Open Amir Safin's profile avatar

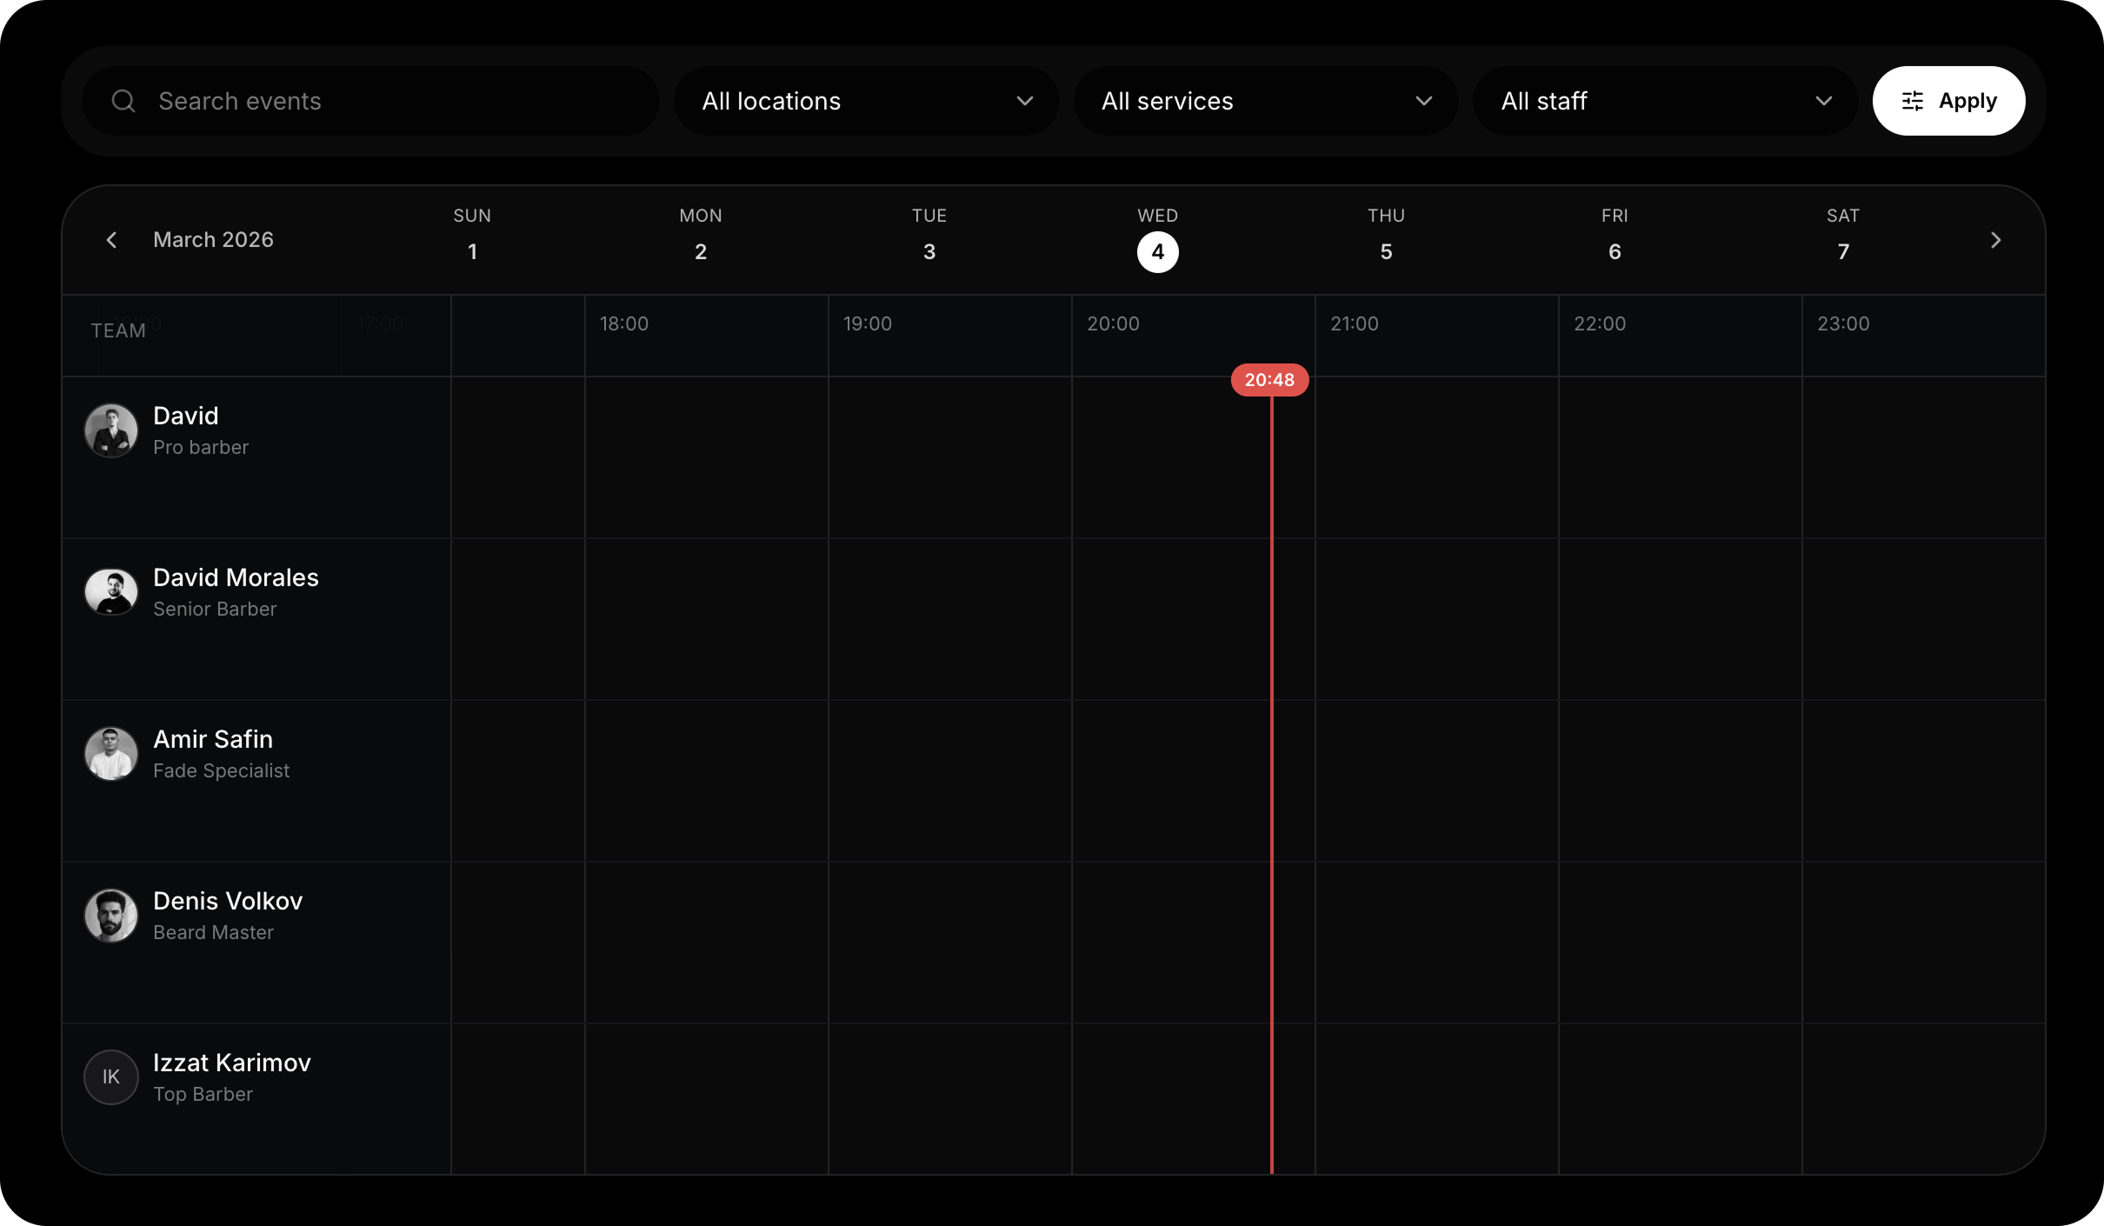pyautogui.click(x=110, y=753)
